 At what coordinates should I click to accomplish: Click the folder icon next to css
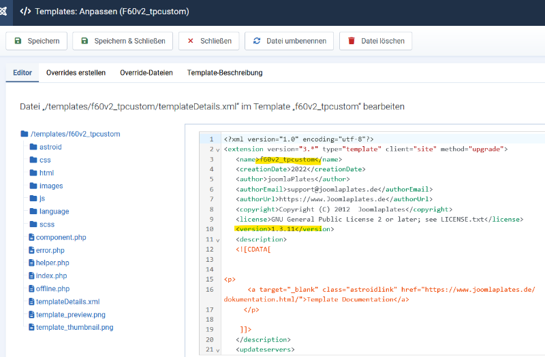(x=33, y=160)
